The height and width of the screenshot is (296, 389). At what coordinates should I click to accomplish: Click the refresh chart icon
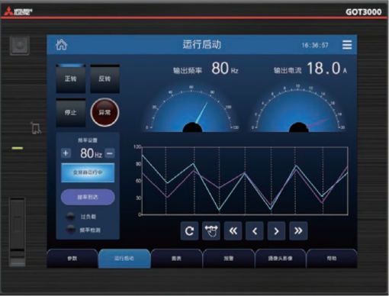click(189, 231)
